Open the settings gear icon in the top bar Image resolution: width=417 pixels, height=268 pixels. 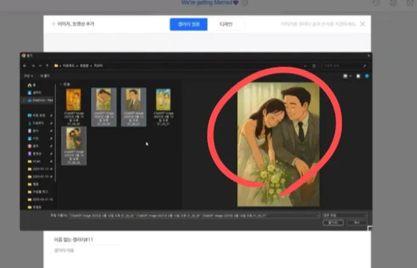[x=393, y=3]
